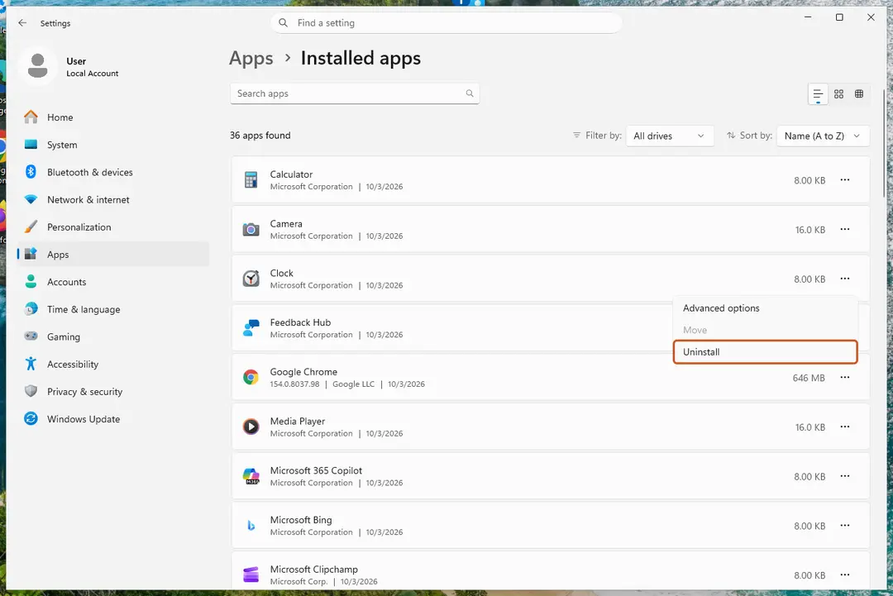
Task: Click the user profile avatar
Action: (x=37, y=66)
